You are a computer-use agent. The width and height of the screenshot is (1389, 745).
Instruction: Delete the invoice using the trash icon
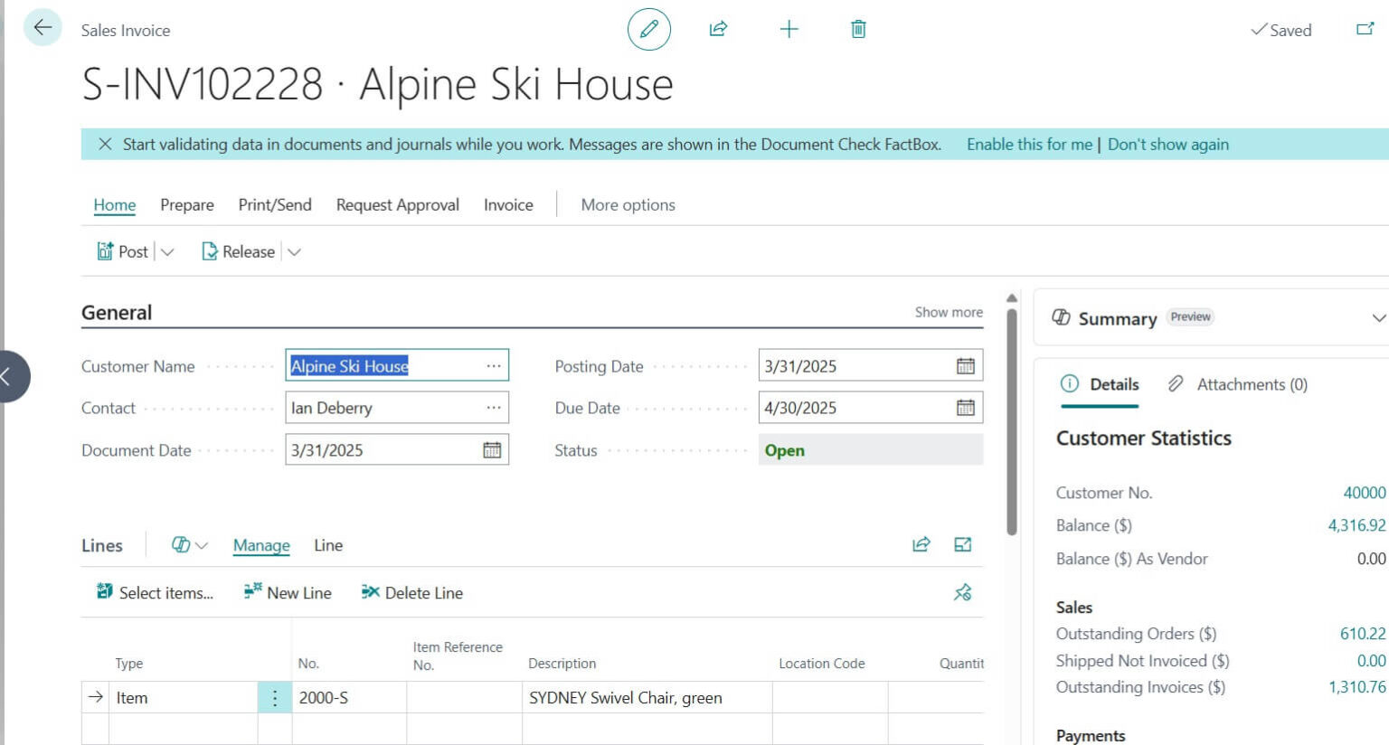point(857,29)
